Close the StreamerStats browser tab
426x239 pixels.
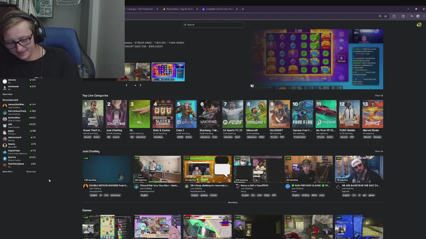tap(197, 9)
